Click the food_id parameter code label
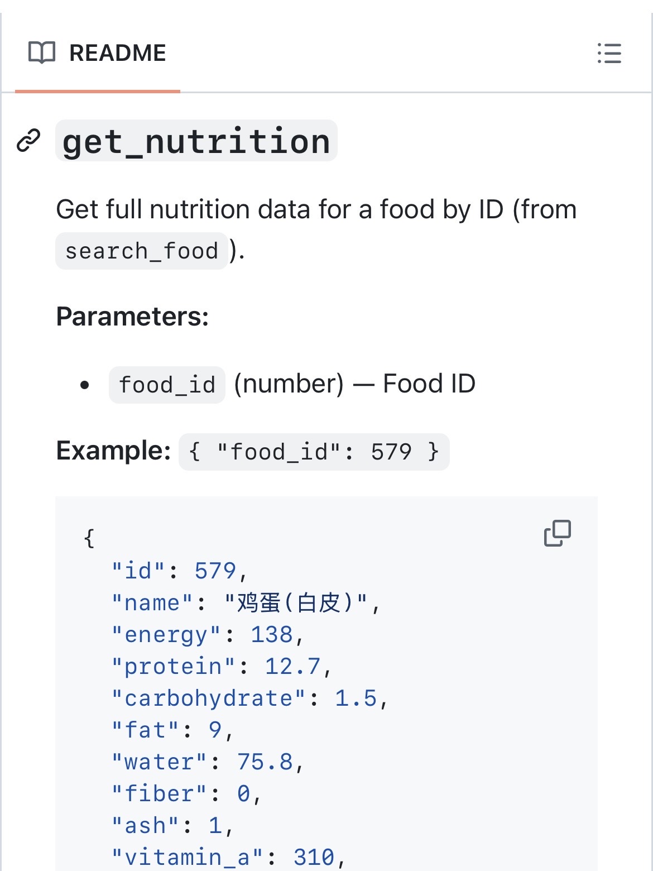Screen dimensions: 653x871 tap(167, 385)
